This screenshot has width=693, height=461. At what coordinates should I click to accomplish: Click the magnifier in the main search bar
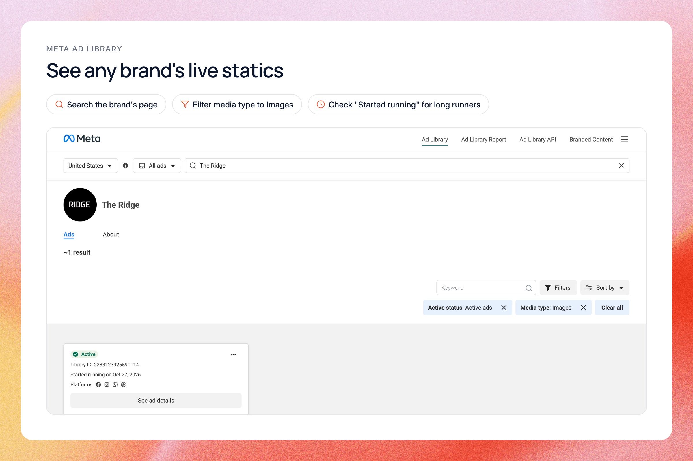point(193,166)
